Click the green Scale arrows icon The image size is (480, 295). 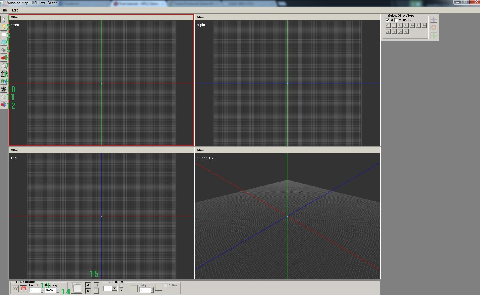click(x=434, y=36)
